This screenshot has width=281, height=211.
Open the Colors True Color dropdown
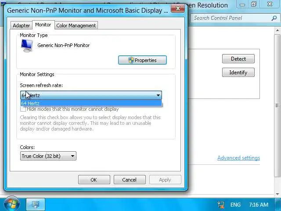click(48, 156)
